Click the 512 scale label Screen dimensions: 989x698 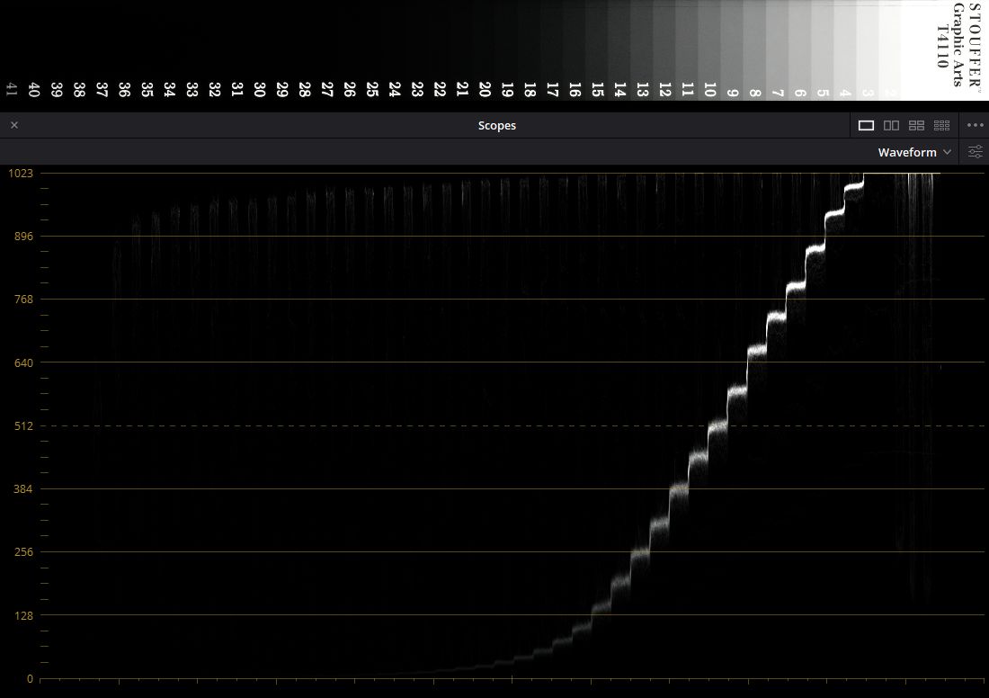tap(23, 426)
